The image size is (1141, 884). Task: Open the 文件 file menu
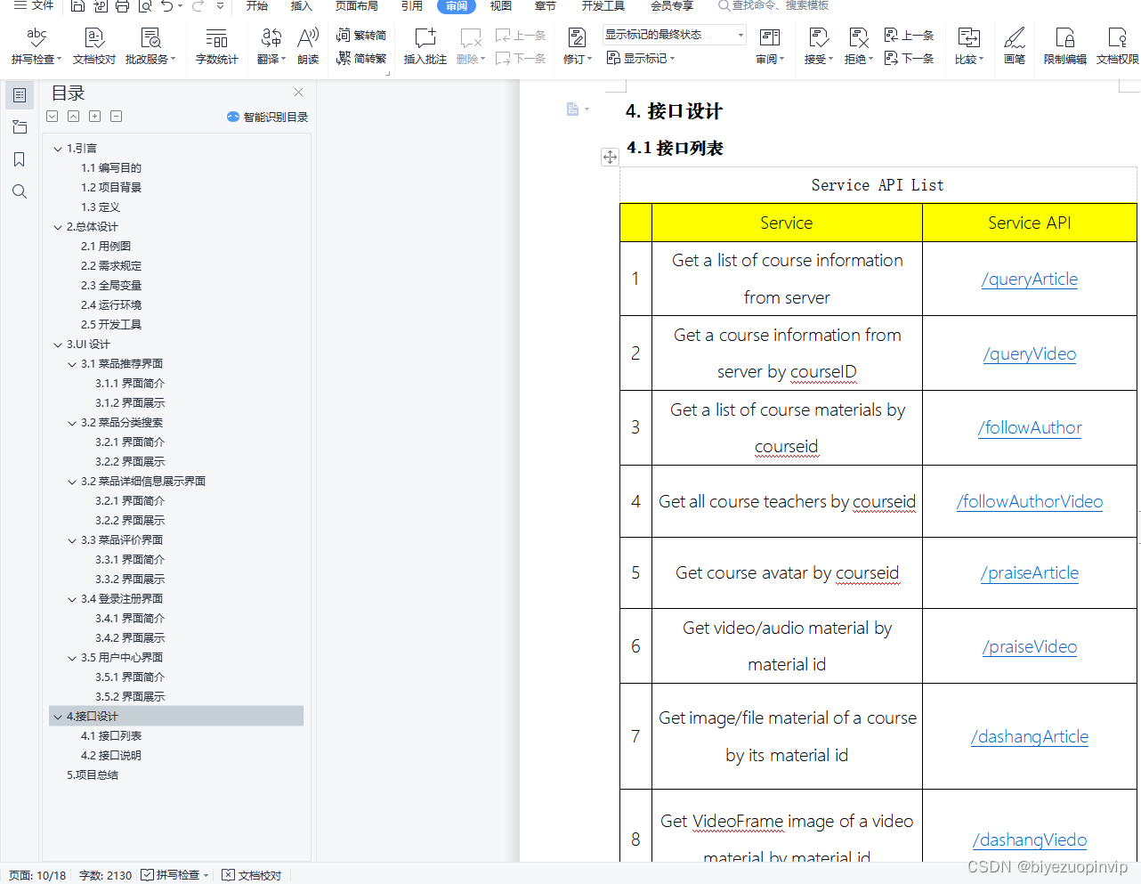pos(34,6)
